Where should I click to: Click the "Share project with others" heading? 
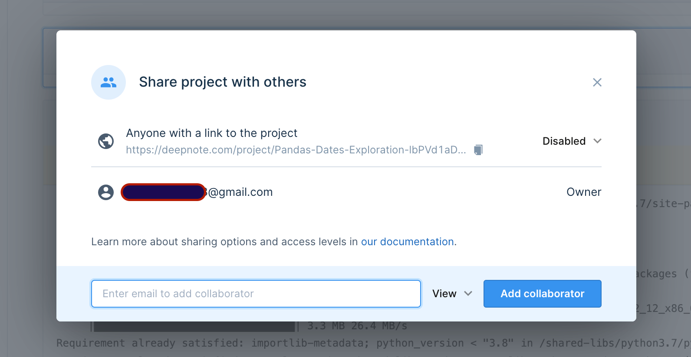pyautogui.click(x=223, y=82)
